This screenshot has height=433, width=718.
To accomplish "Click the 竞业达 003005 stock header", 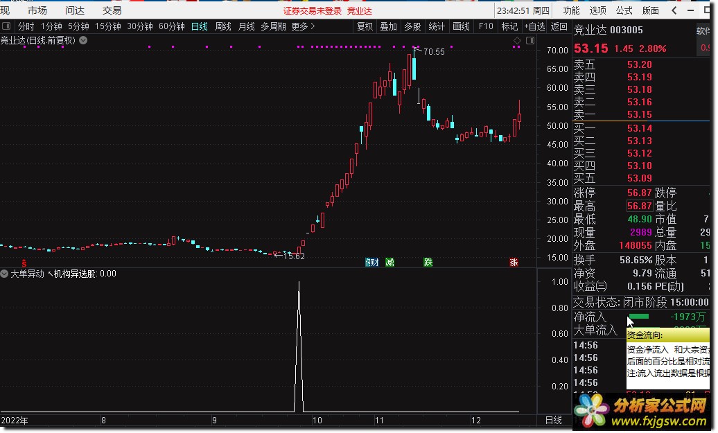I will pos(608,30).
